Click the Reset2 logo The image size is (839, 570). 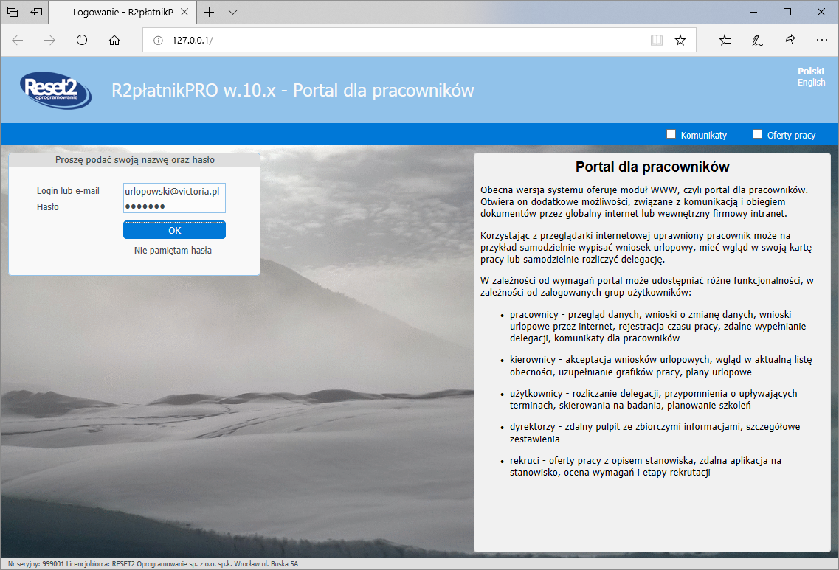pyautogui.click(x=55, y=90)
